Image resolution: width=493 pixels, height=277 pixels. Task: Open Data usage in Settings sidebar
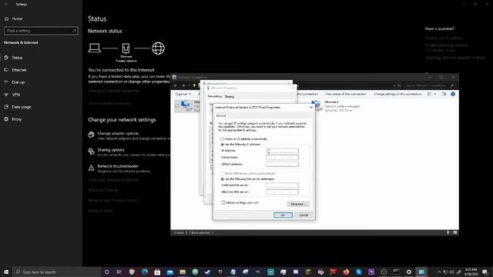pyautogui.click(x=21, y=107)
